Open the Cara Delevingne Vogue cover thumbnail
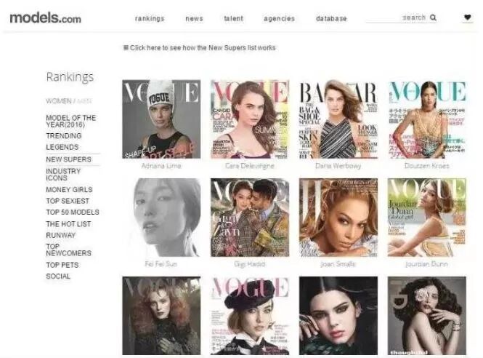 click(x=250, y=119)
